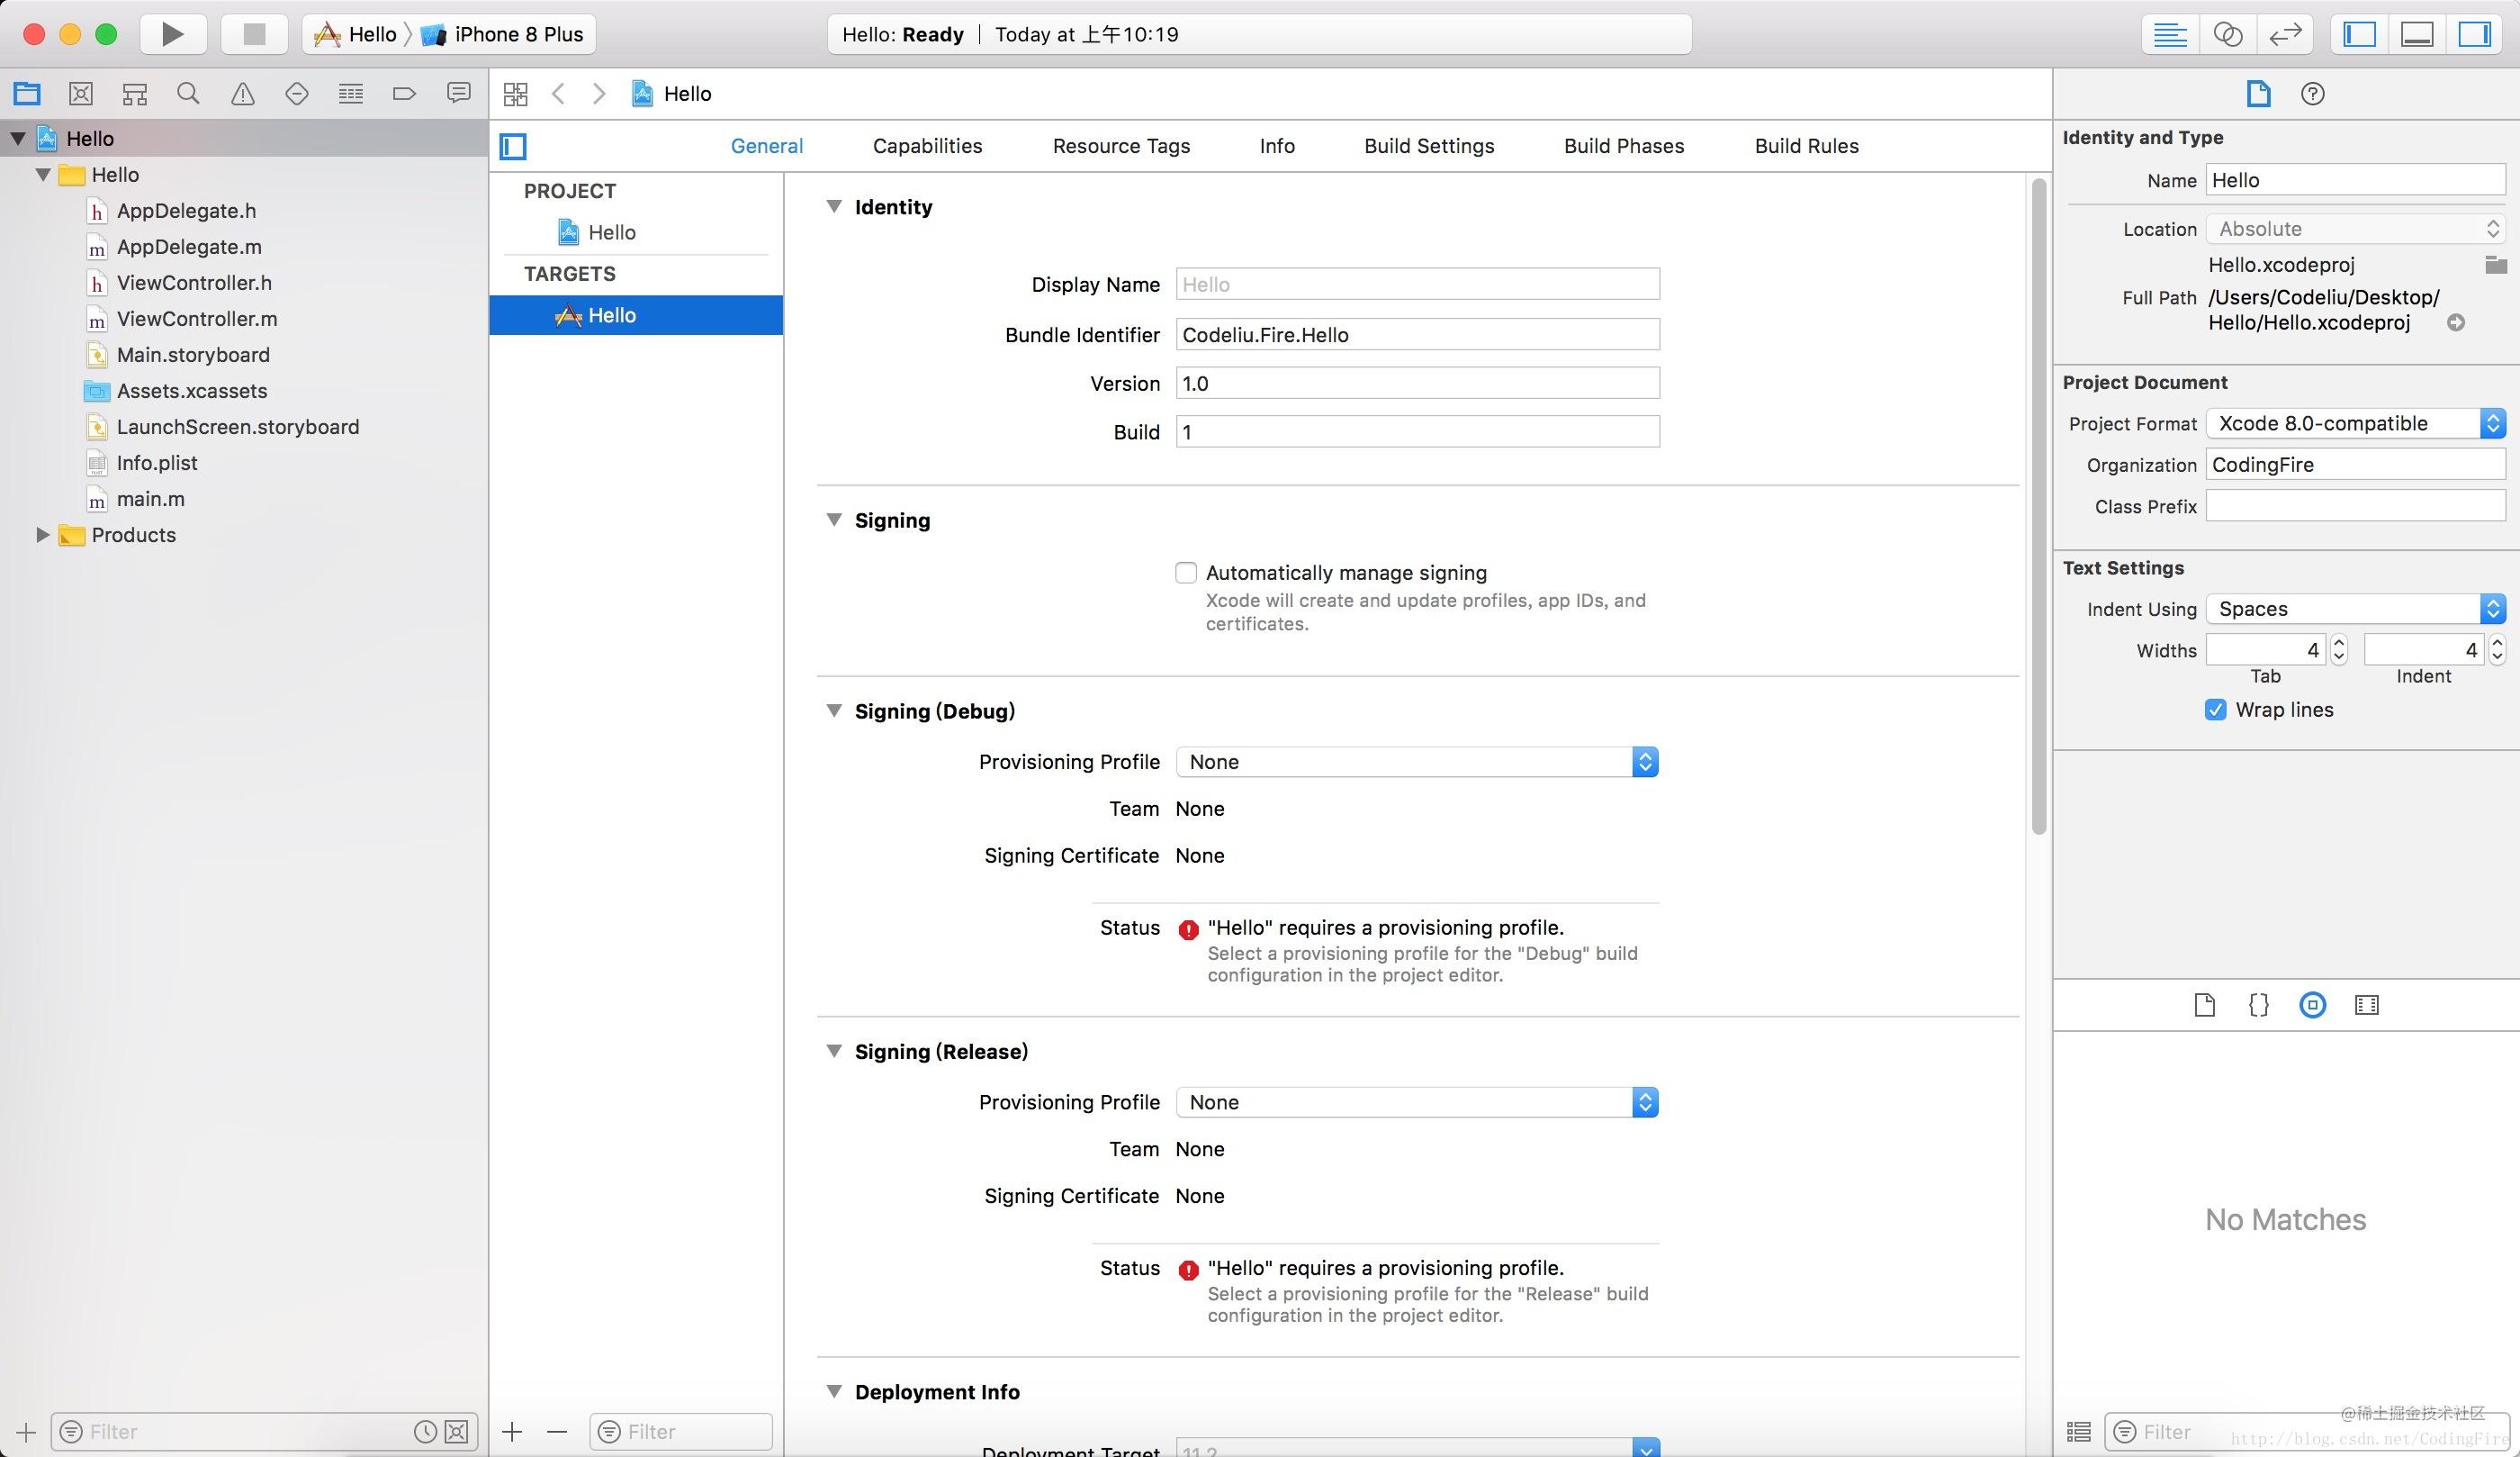
Task: Choose the iPhone 8 Plus destination
Action: [503, 34]
